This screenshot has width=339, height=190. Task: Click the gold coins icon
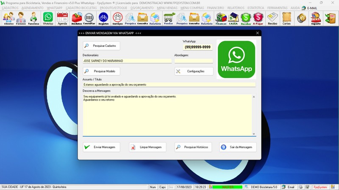click(x=301, y=19)
